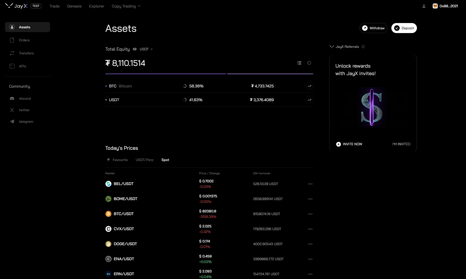466x279 pixels.
Task: Open the Discord community link
Action: [x=12, y=98]
